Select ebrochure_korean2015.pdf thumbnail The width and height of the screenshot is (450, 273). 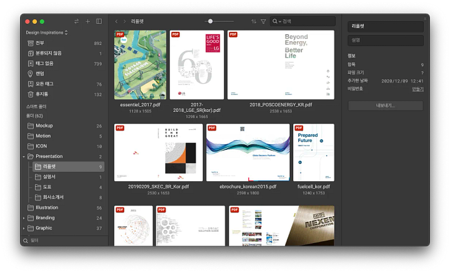click(x=248, y=152)
